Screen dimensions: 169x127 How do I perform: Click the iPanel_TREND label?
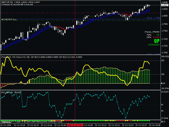pos(152,32)
